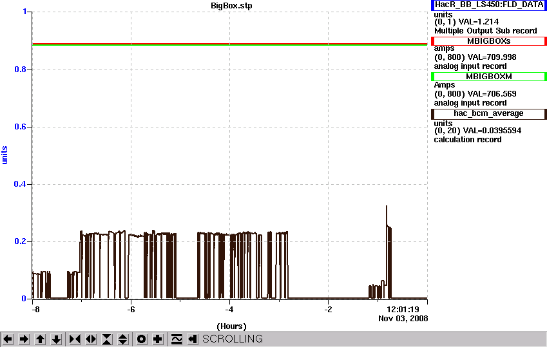Viewport: 547px width, 347px height.
Task: Select the hac_bcm_average curve legend
Action: pyautogui.click(x=489, y=114)
